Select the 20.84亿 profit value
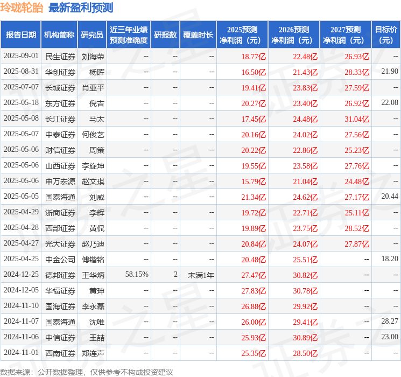The width and height of the screenshot is (401, 377). point(254,244)
